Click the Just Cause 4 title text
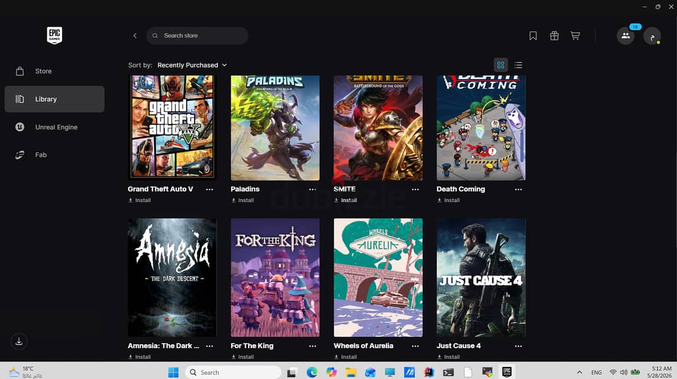This screenshot has width=677, height=379. [458, 346]
